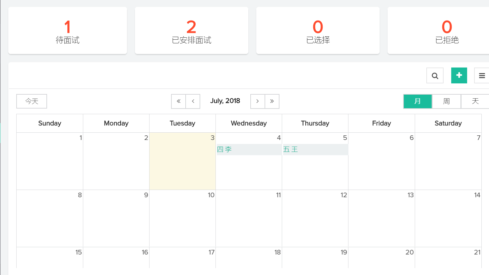Viewport: 489px width, 275px height.
Task: Open the hamburger list menu icon
Action: pos(482,76)
